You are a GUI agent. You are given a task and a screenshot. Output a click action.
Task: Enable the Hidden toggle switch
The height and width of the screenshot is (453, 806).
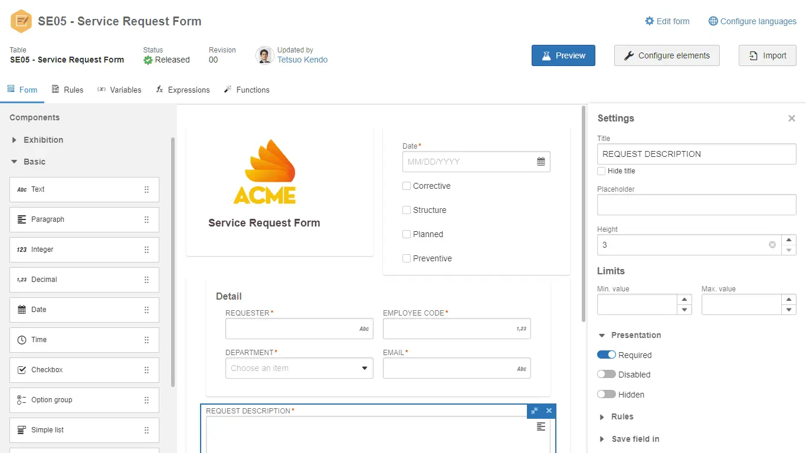[607, 395]
